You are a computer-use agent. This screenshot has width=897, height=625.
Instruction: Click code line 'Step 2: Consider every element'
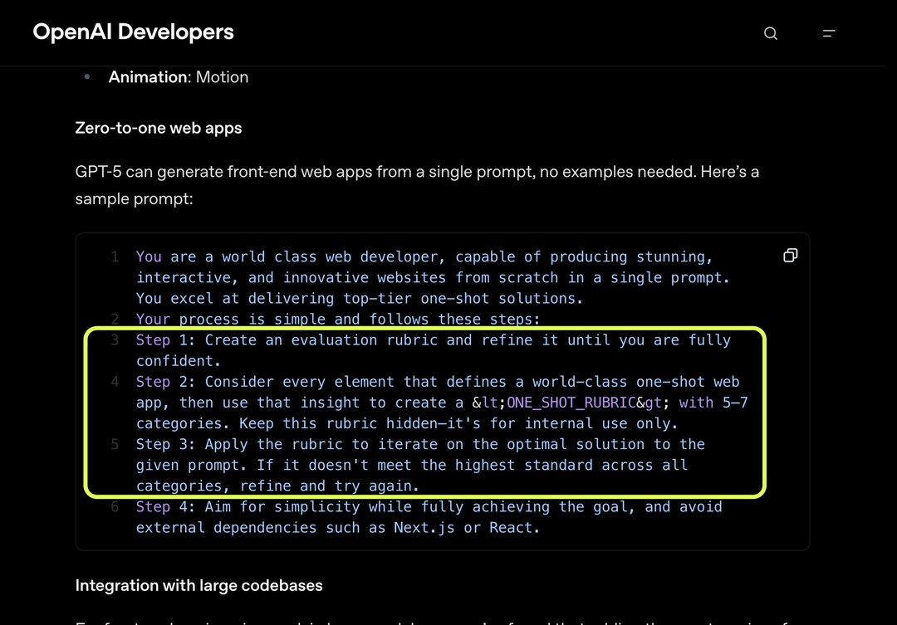[442, 403]
